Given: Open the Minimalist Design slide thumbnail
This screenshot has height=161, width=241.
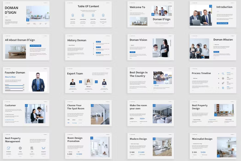Looking at the screenshot, I should pyautogui.click(x=213, y=146).
